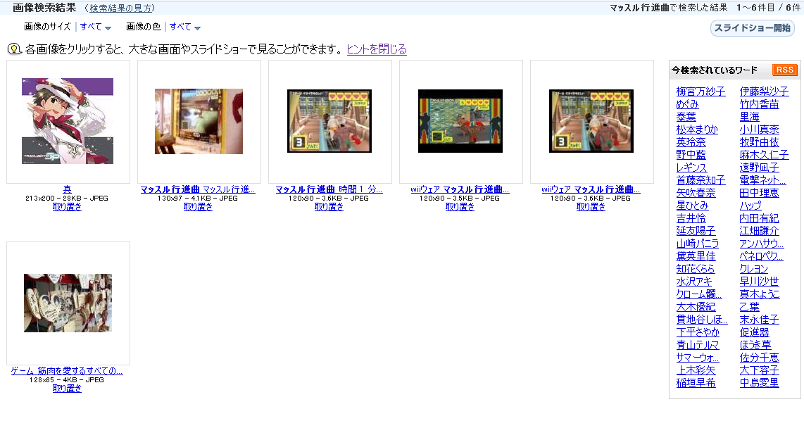Search keyword レギンス
The height and width of the screenshot is (428, 804).
pyautogui.click(x=691, y=168)
